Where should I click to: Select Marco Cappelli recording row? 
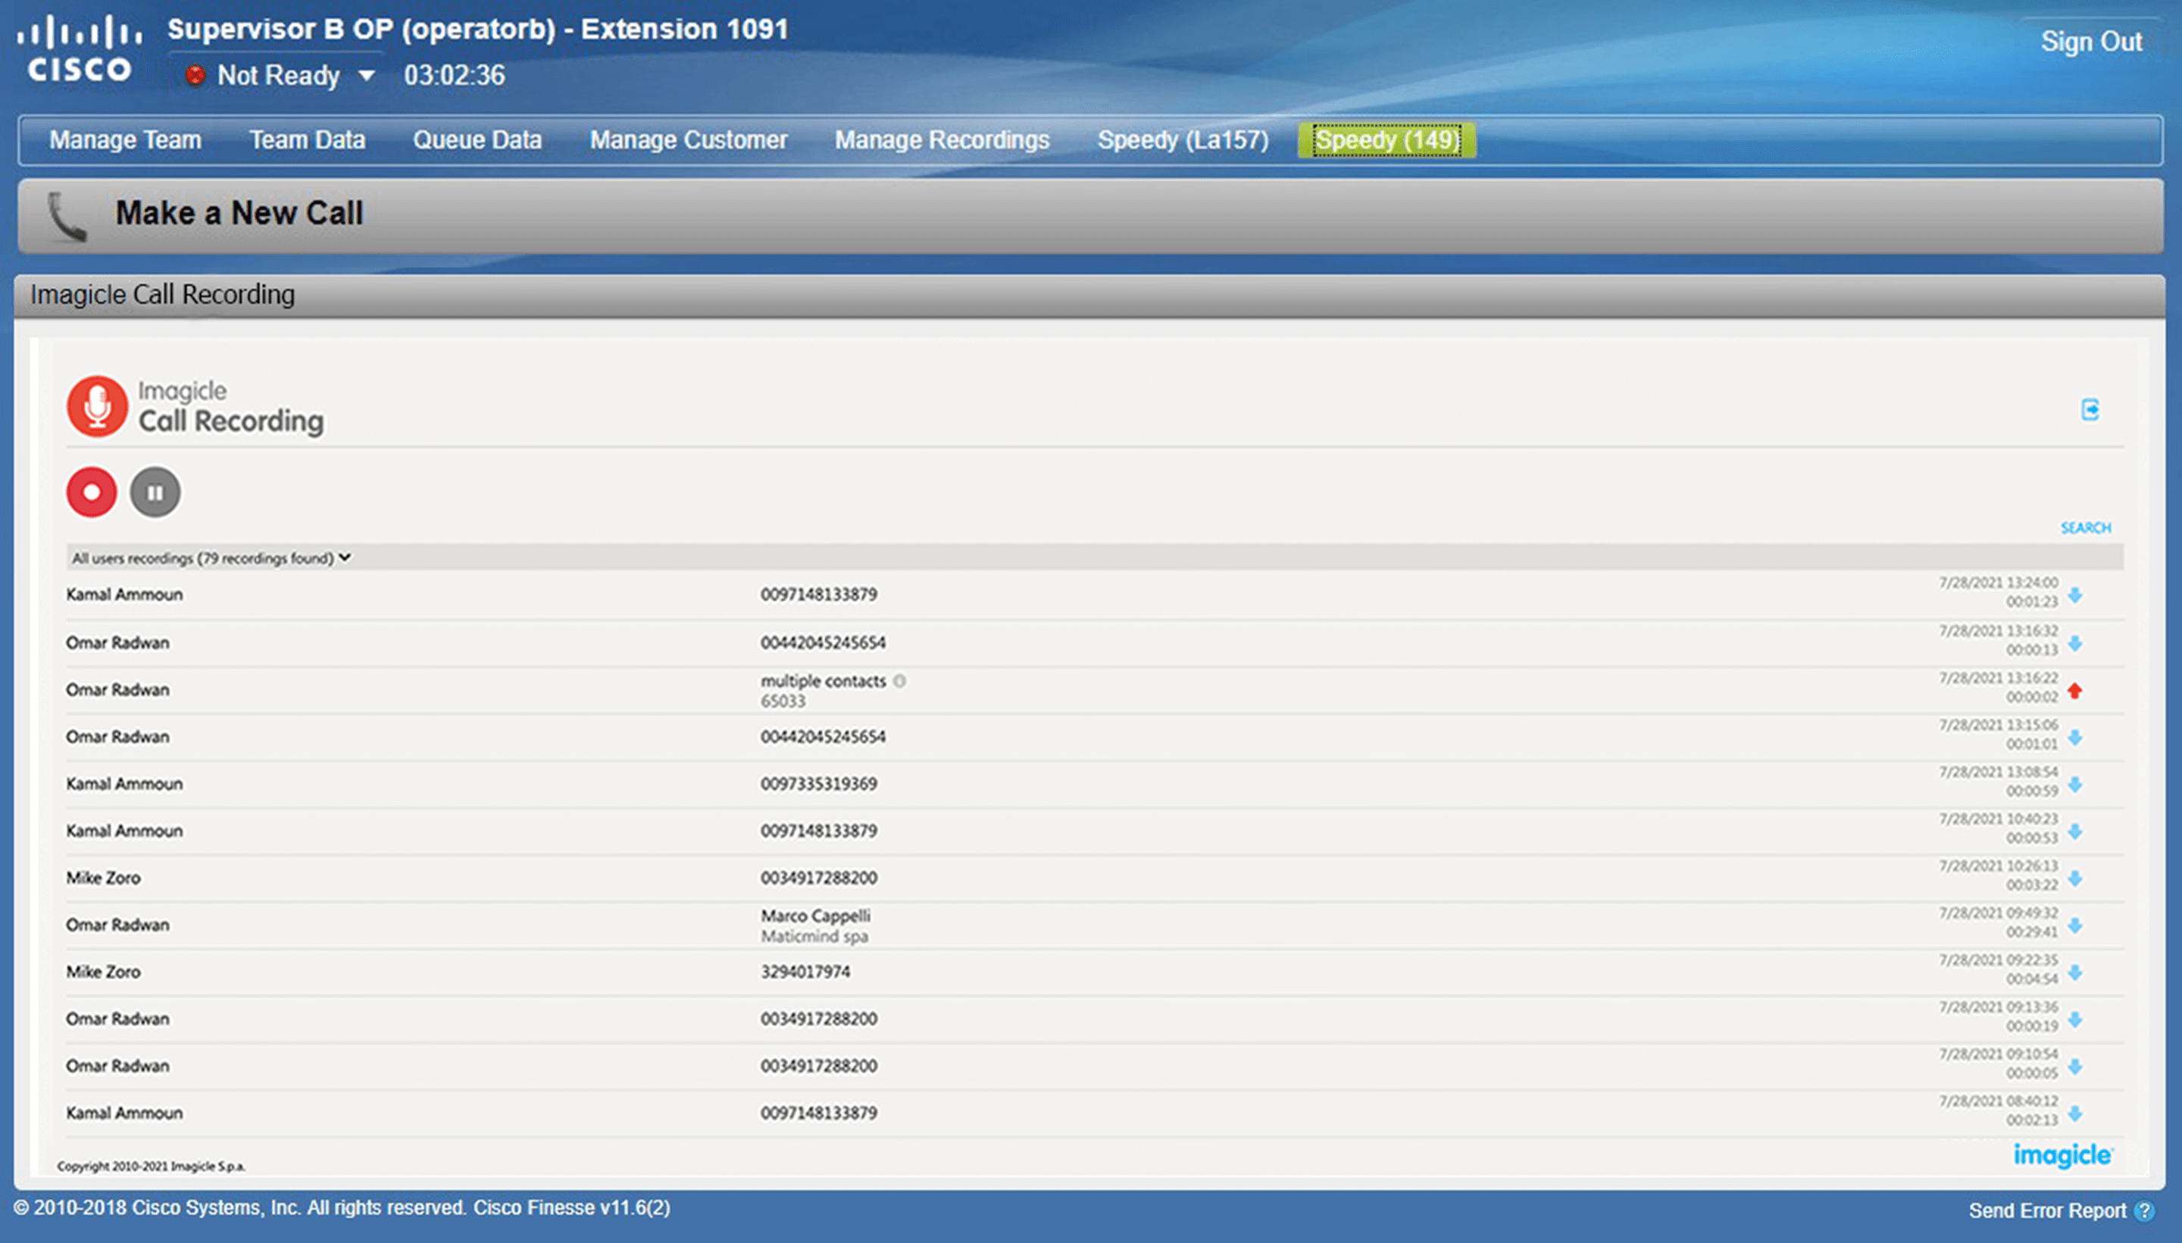pos(815,925)
